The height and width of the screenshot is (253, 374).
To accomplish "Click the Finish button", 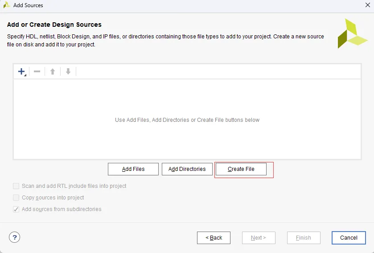I will point(304,238).
